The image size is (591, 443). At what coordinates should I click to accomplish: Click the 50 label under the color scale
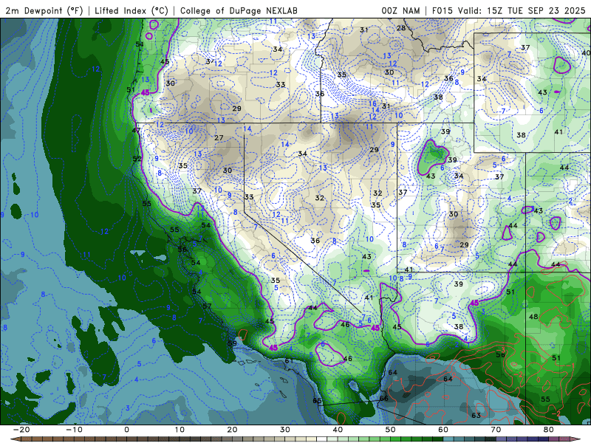click(391, 430)
